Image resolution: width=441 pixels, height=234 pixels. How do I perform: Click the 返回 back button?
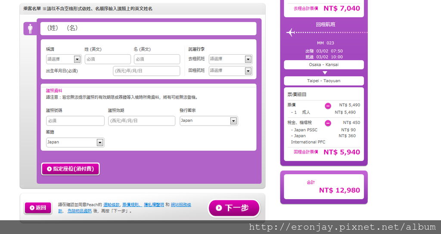point(38,208)
